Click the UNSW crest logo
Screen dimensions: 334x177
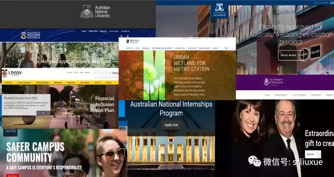pos(5,73)
